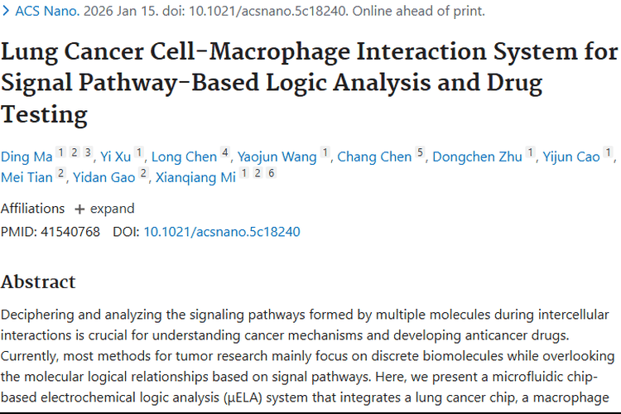View author Yi Xu's publications
The height and width of the screenshot is (414, 621).
(x=116, y=156)
